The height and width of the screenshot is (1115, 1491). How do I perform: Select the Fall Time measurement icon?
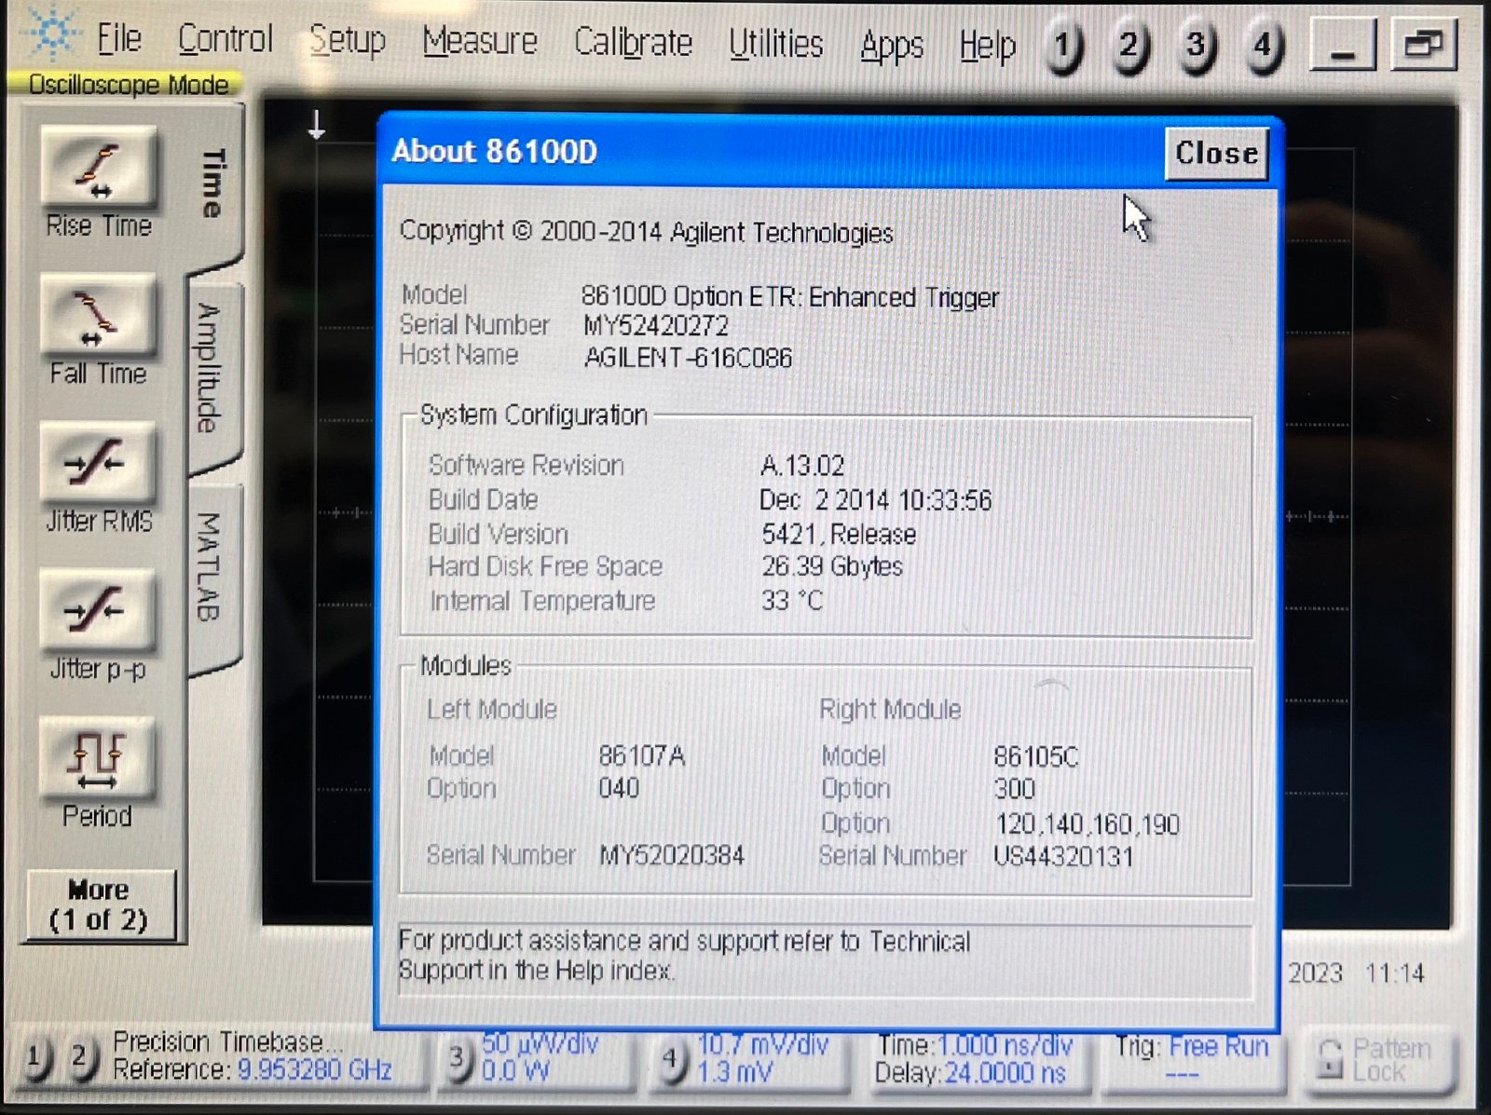pyautogui.click(x=97, y=317)
